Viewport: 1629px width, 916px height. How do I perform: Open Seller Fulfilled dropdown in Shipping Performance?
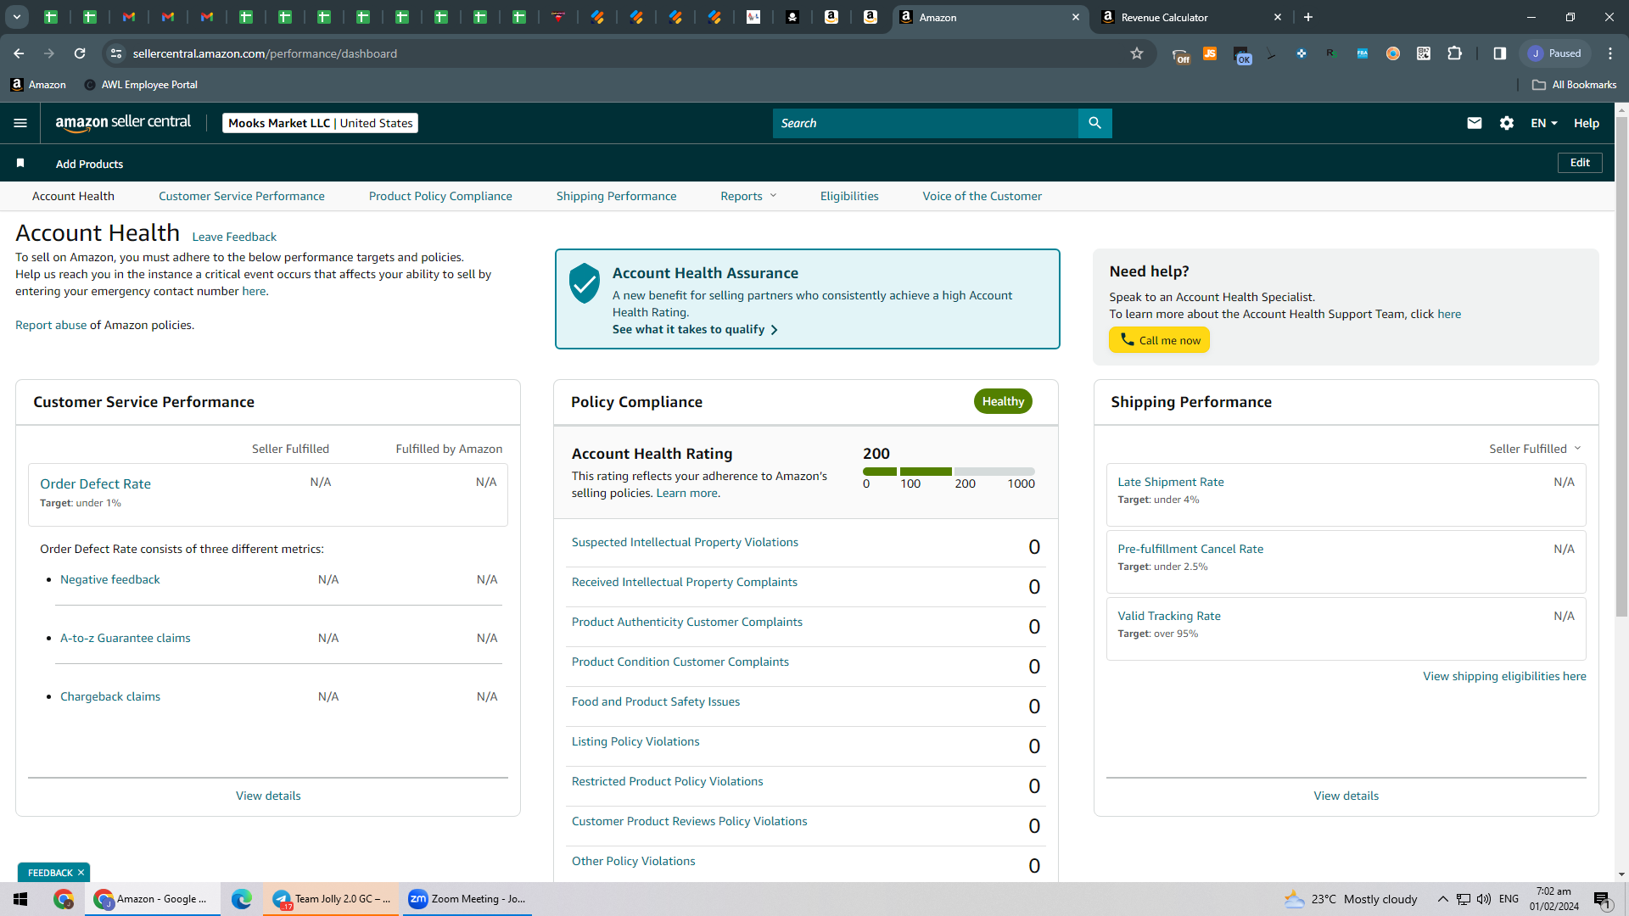pyautogui.click(x=1535, y=449)
